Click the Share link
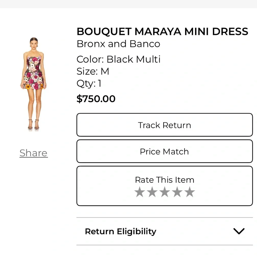This screenshot has width=257, height=257. pos(33,153)
